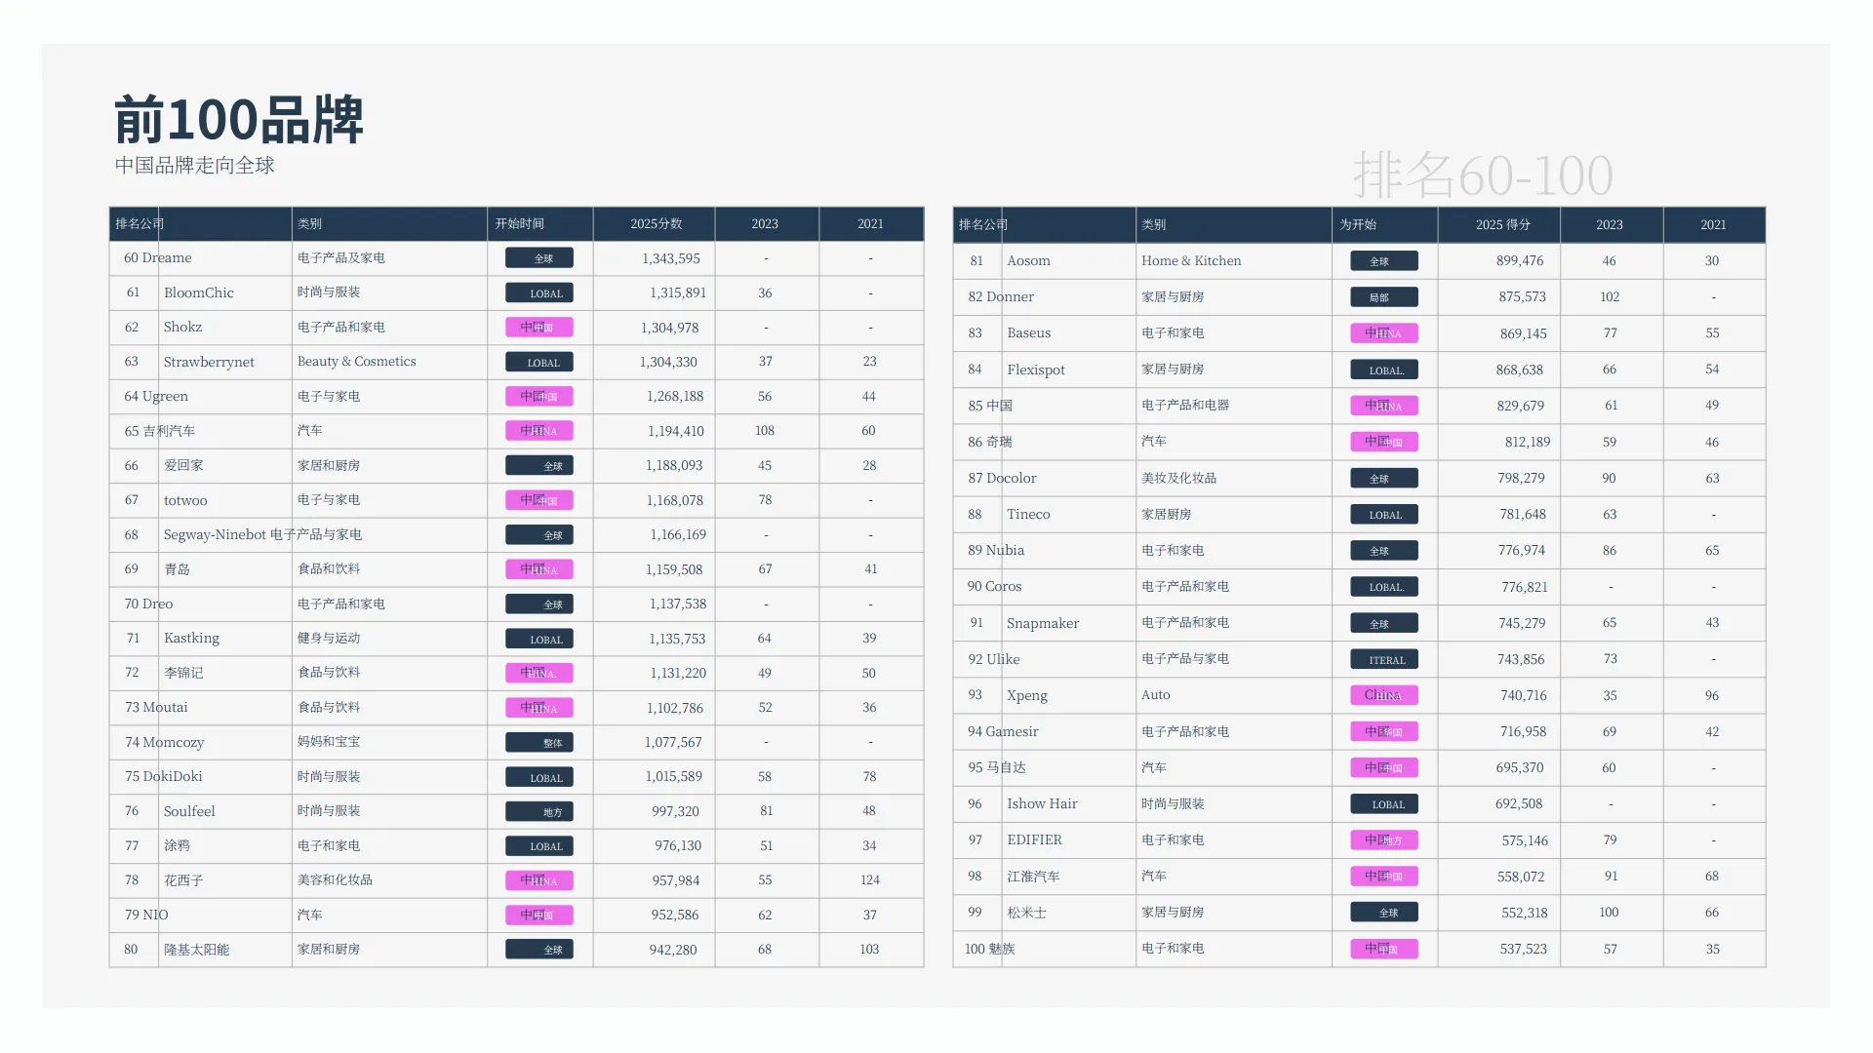Click the ITERAL badge in Ulike row
Image resolution: width=1873 pixels, height=1053 pixels.
tap(1383, 660)
